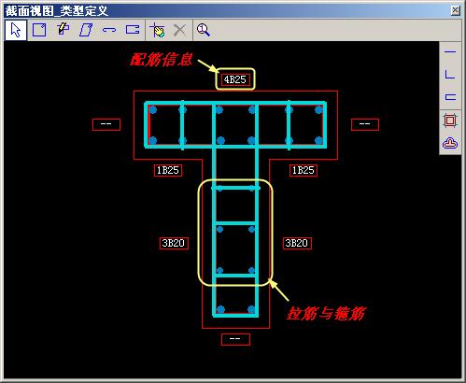Select the tie bar hook tool

[x=109, y=30]
